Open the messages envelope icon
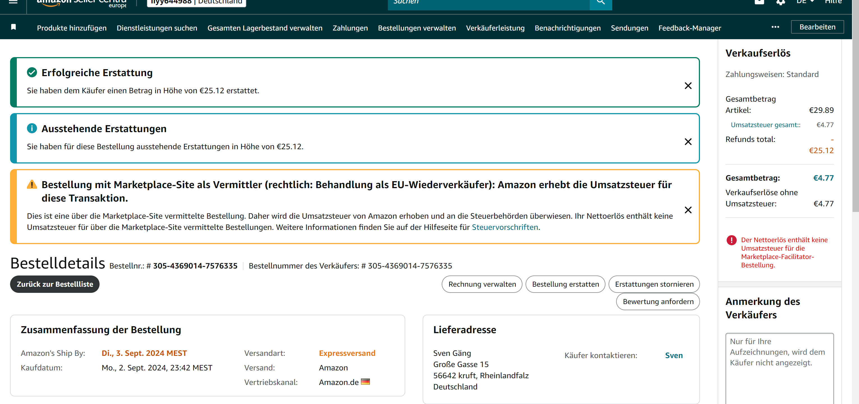859x404 pixels. pos(759,2)
